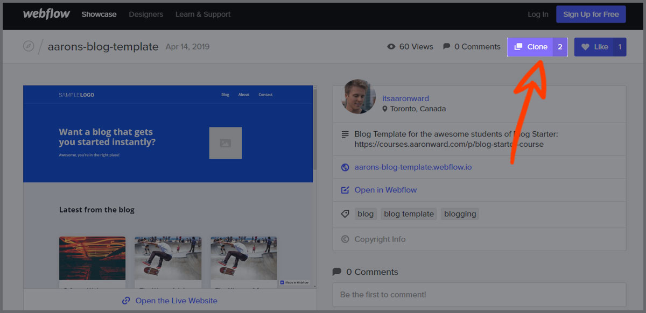
Task: Open the itsaaronward profile link
Action: 405,98
